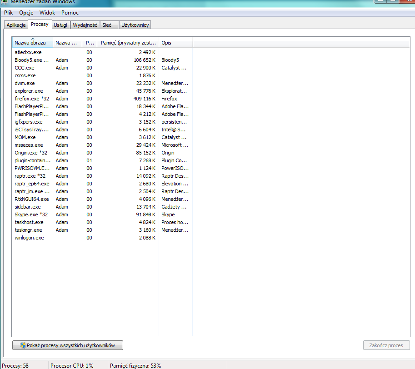Open the Opcje menu
Image resolution: width=415 pixels, height=369 pixels.
(x=26, y=13)
